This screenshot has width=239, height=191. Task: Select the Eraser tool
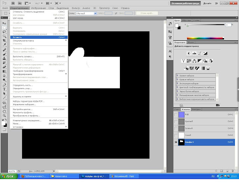[4, 67]
